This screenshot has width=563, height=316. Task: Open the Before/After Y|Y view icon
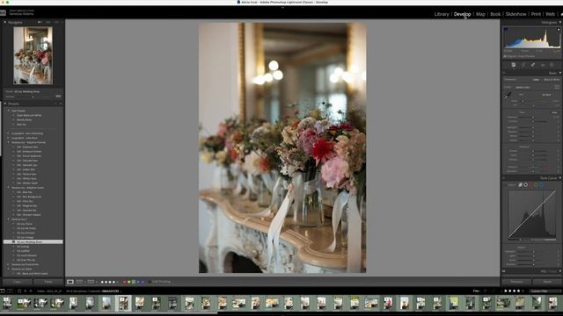tap(91, 282)
